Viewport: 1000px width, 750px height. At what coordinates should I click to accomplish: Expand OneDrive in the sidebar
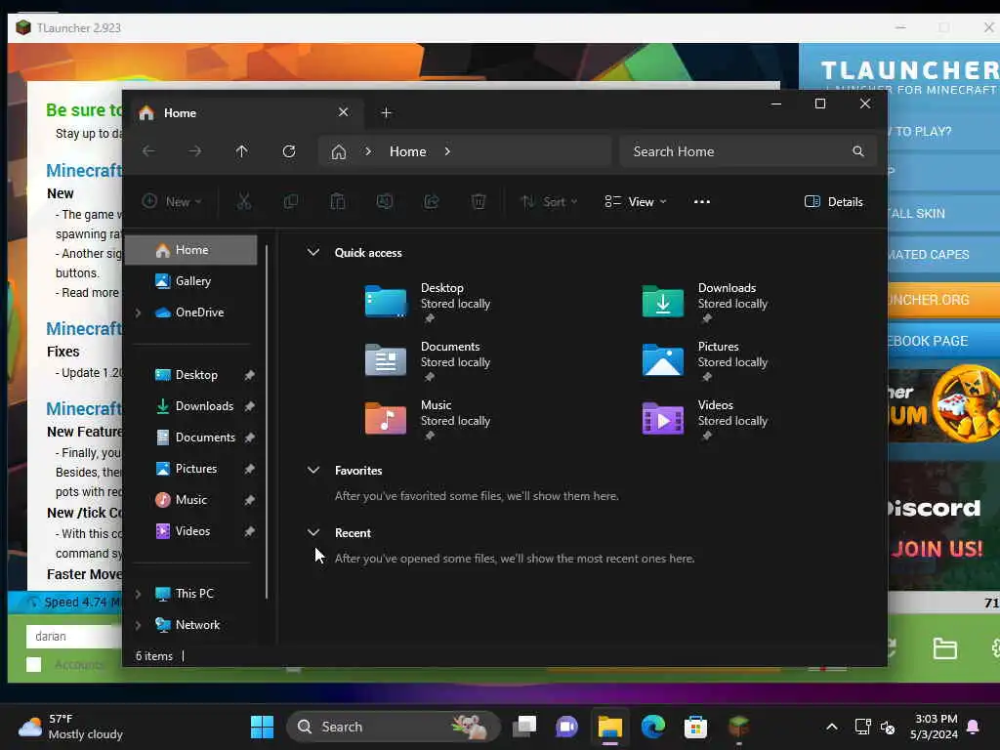tap(138, 312)
